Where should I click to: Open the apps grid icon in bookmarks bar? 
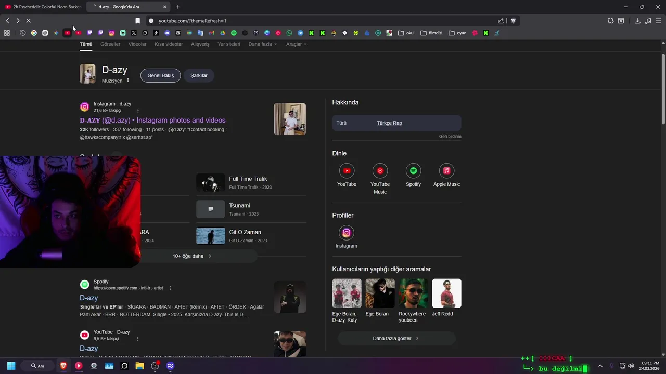(x=7, y=33)
